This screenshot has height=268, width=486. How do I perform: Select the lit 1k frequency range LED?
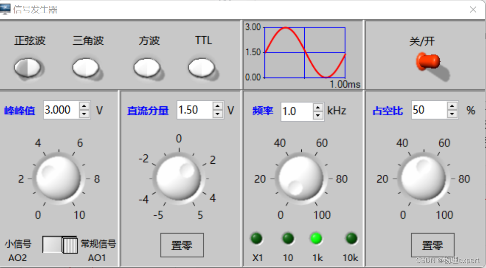coord(316,238)
